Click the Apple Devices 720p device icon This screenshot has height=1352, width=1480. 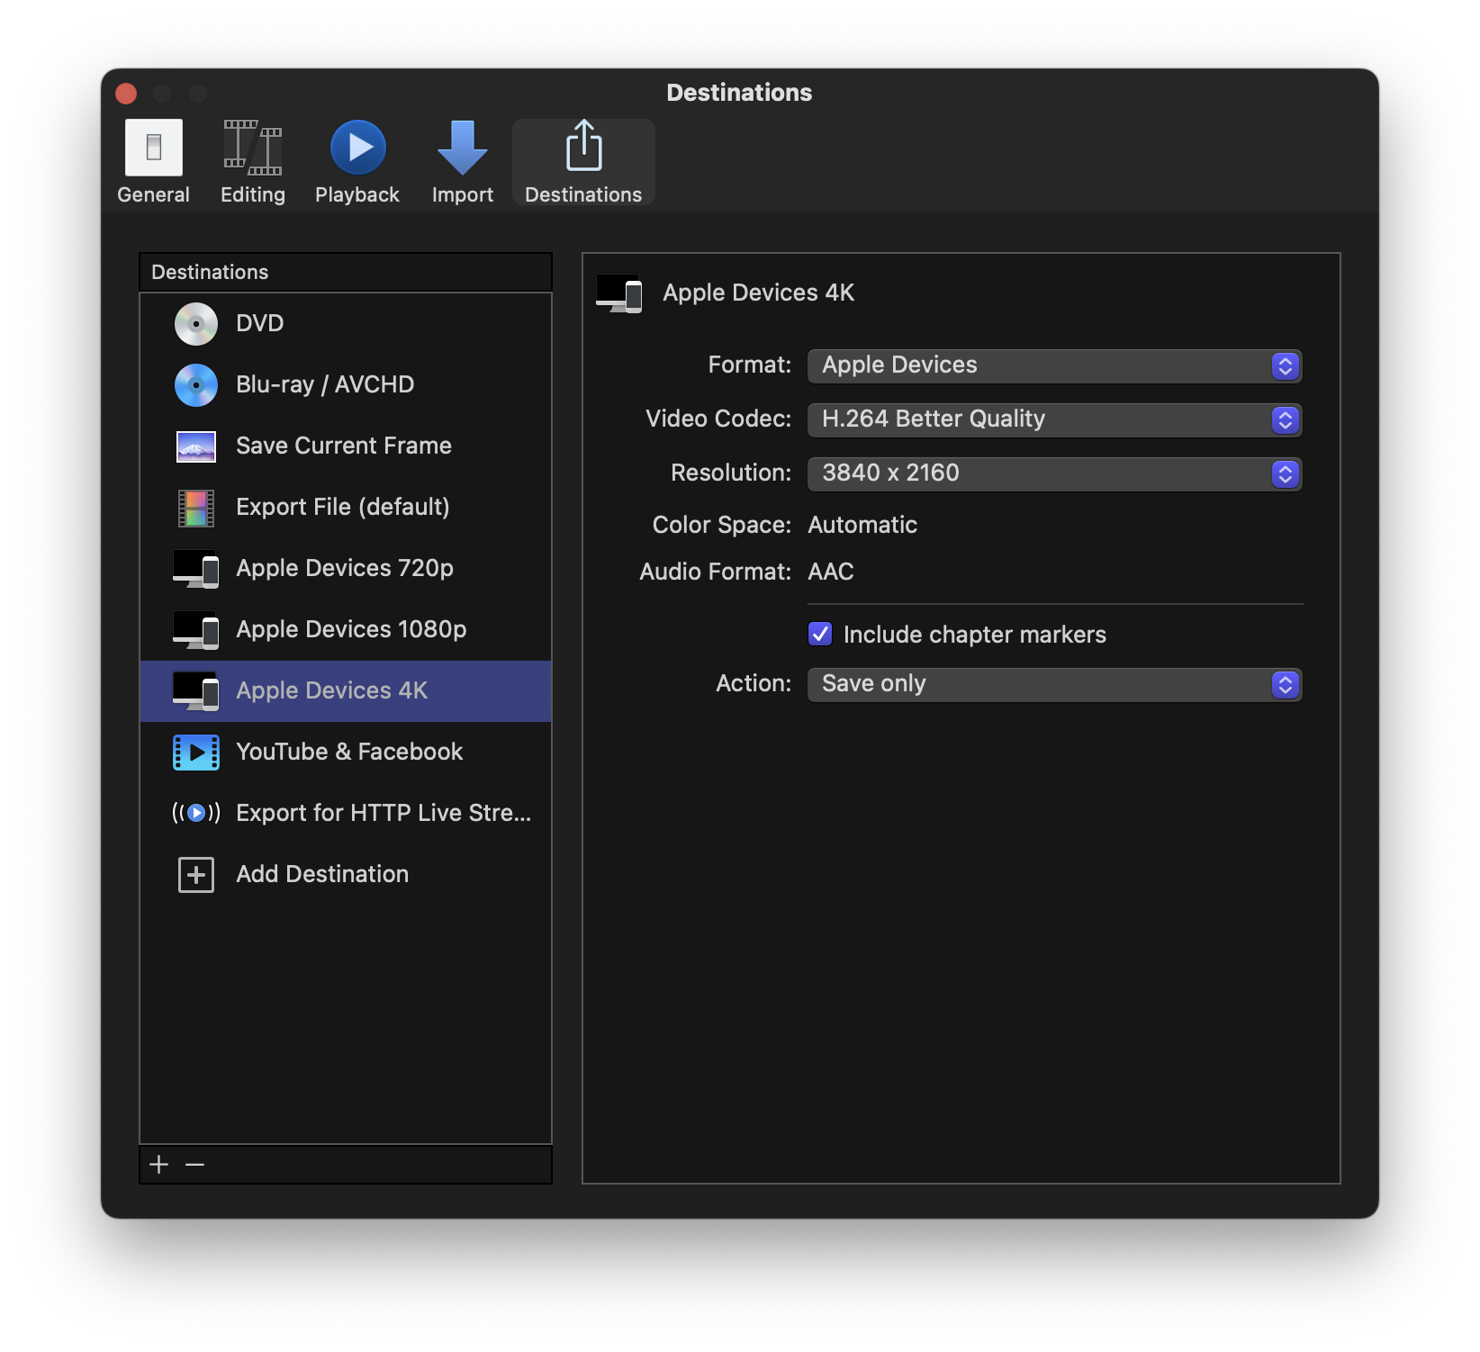click(x=196, y=569)
